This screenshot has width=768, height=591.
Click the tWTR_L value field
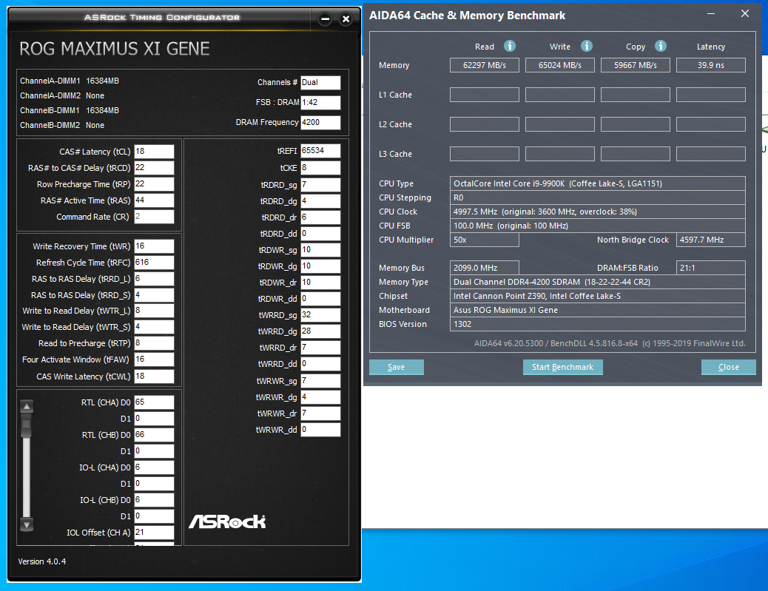point(155,311)
